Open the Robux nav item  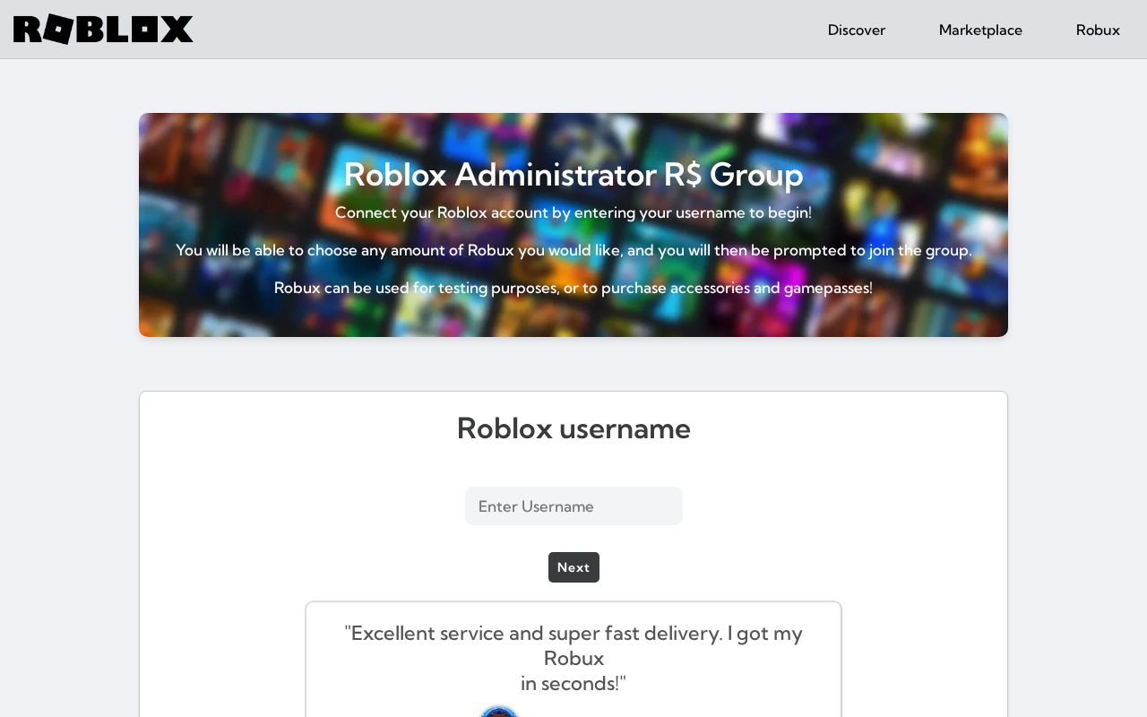click(1098, 30)
